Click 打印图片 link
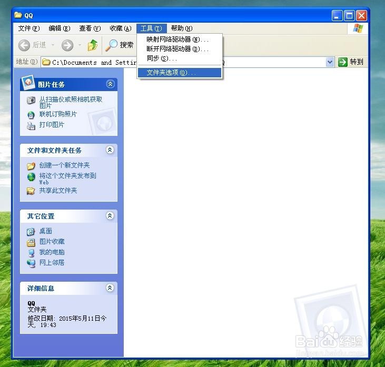This screenshot has width=385, height=367. pyautogui.click(x=52, y=125)
